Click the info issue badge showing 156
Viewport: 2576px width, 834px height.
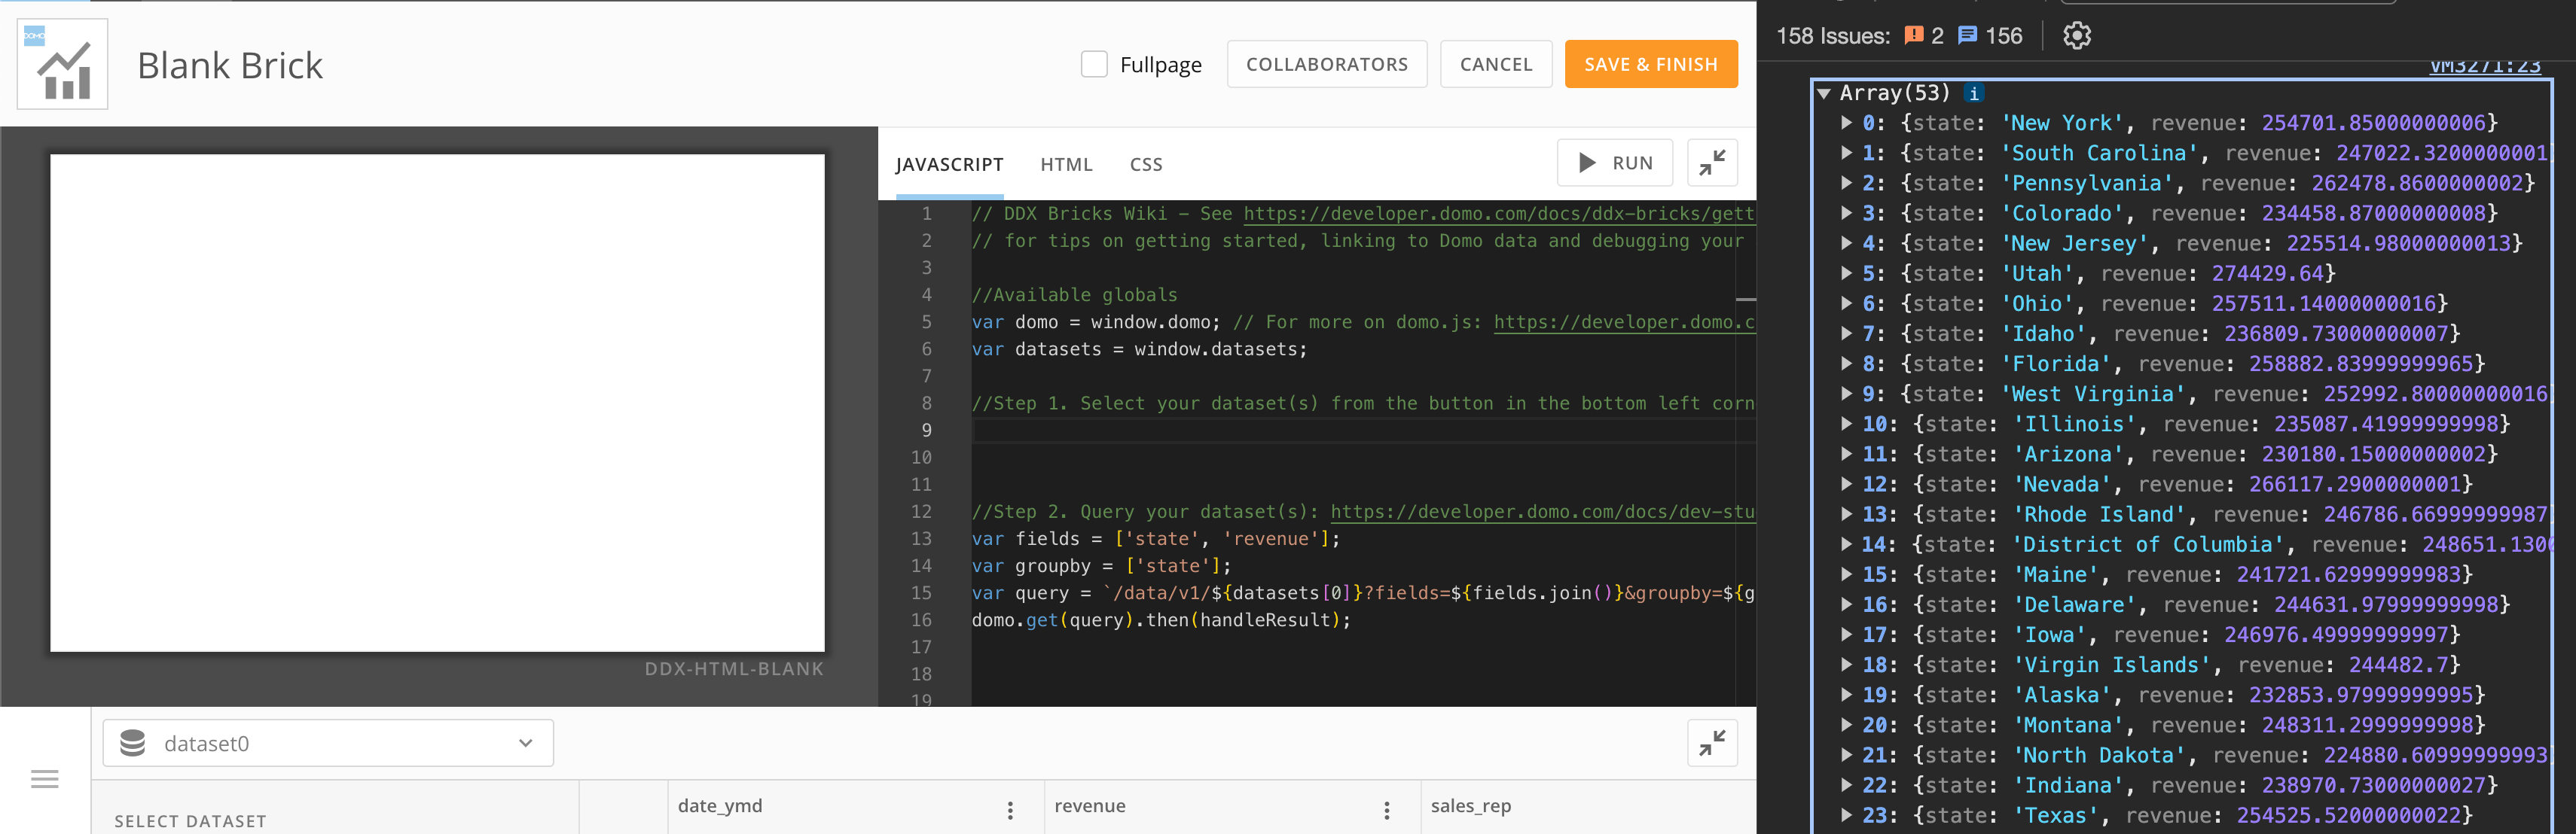click(x=1990, y=36)
